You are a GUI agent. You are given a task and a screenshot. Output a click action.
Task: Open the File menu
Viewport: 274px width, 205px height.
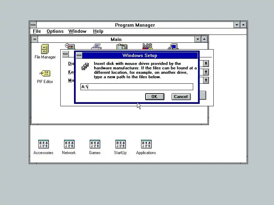[37, 31]
